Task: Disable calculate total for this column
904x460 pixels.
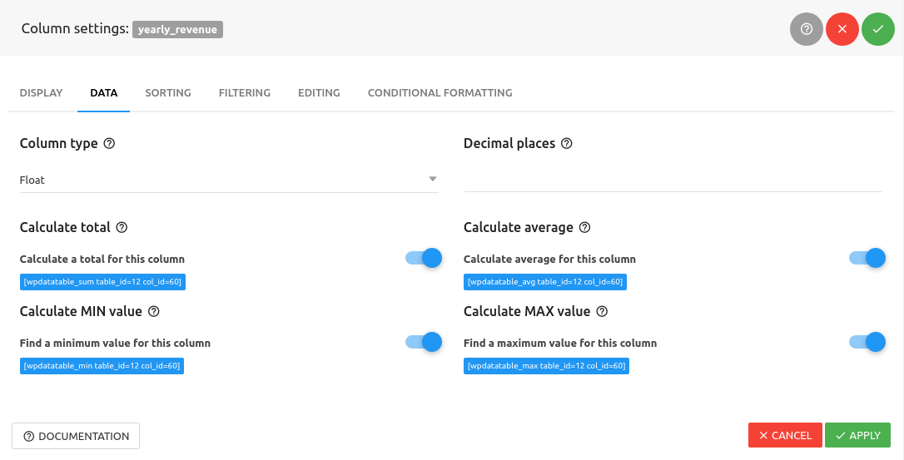Action: coord(424,258)
